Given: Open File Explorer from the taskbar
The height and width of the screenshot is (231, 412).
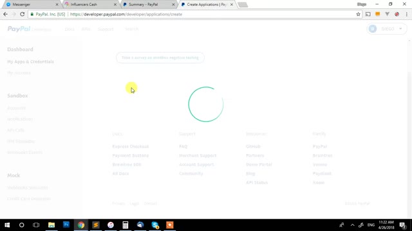Looking at the screenshot, I should point(51,225).
